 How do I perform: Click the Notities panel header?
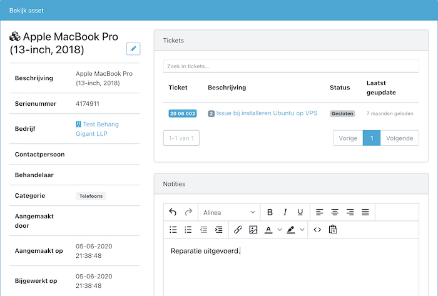point(291,184)
